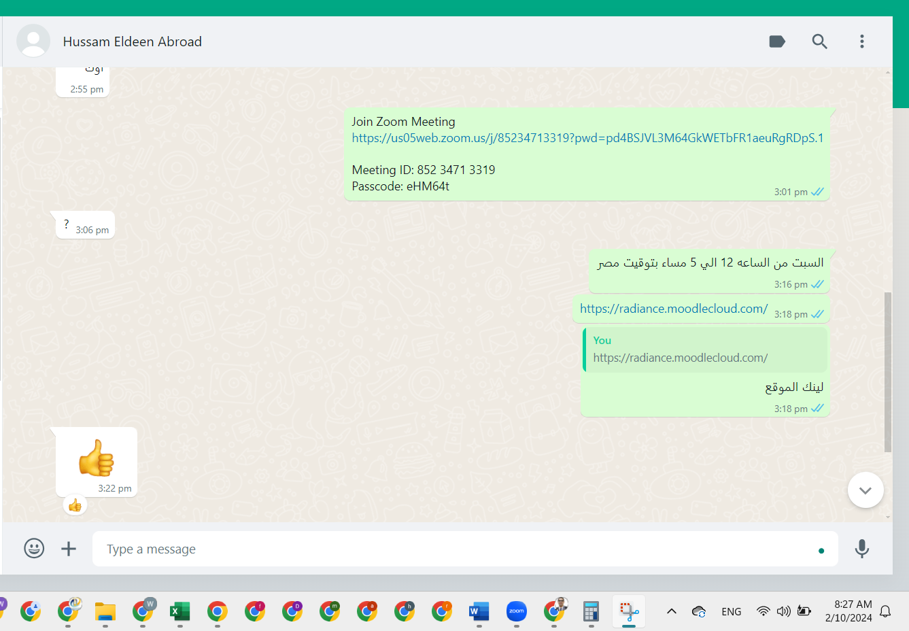This screenshot has height=631, width=909.
Task: Click the quoted reply from You
Action: 705,349
